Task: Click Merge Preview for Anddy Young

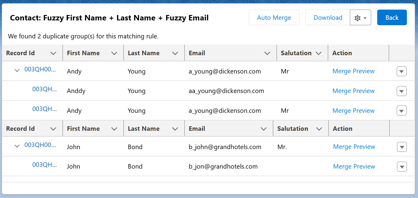Action: pyautogui.click(x=353, y=91)
